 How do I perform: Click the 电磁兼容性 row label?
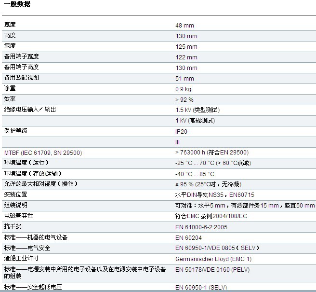18,216
